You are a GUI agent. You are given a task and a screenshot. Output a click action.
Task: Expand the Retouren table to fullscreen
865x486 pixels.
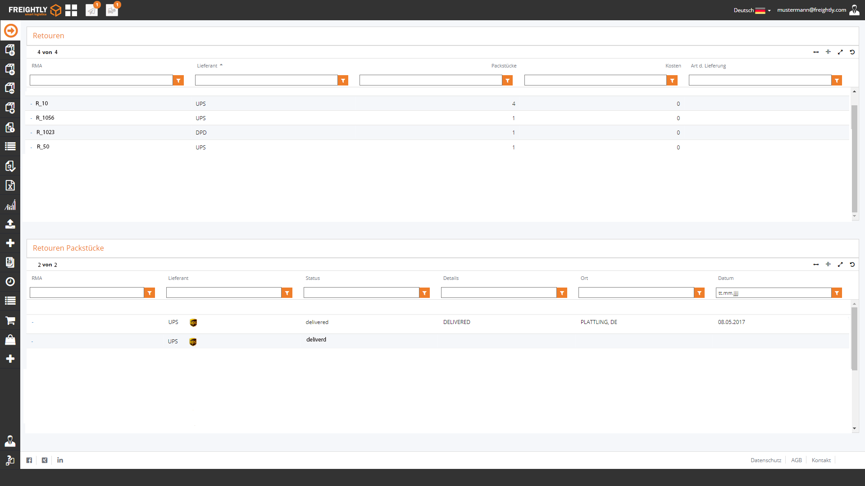click(840, 52)
